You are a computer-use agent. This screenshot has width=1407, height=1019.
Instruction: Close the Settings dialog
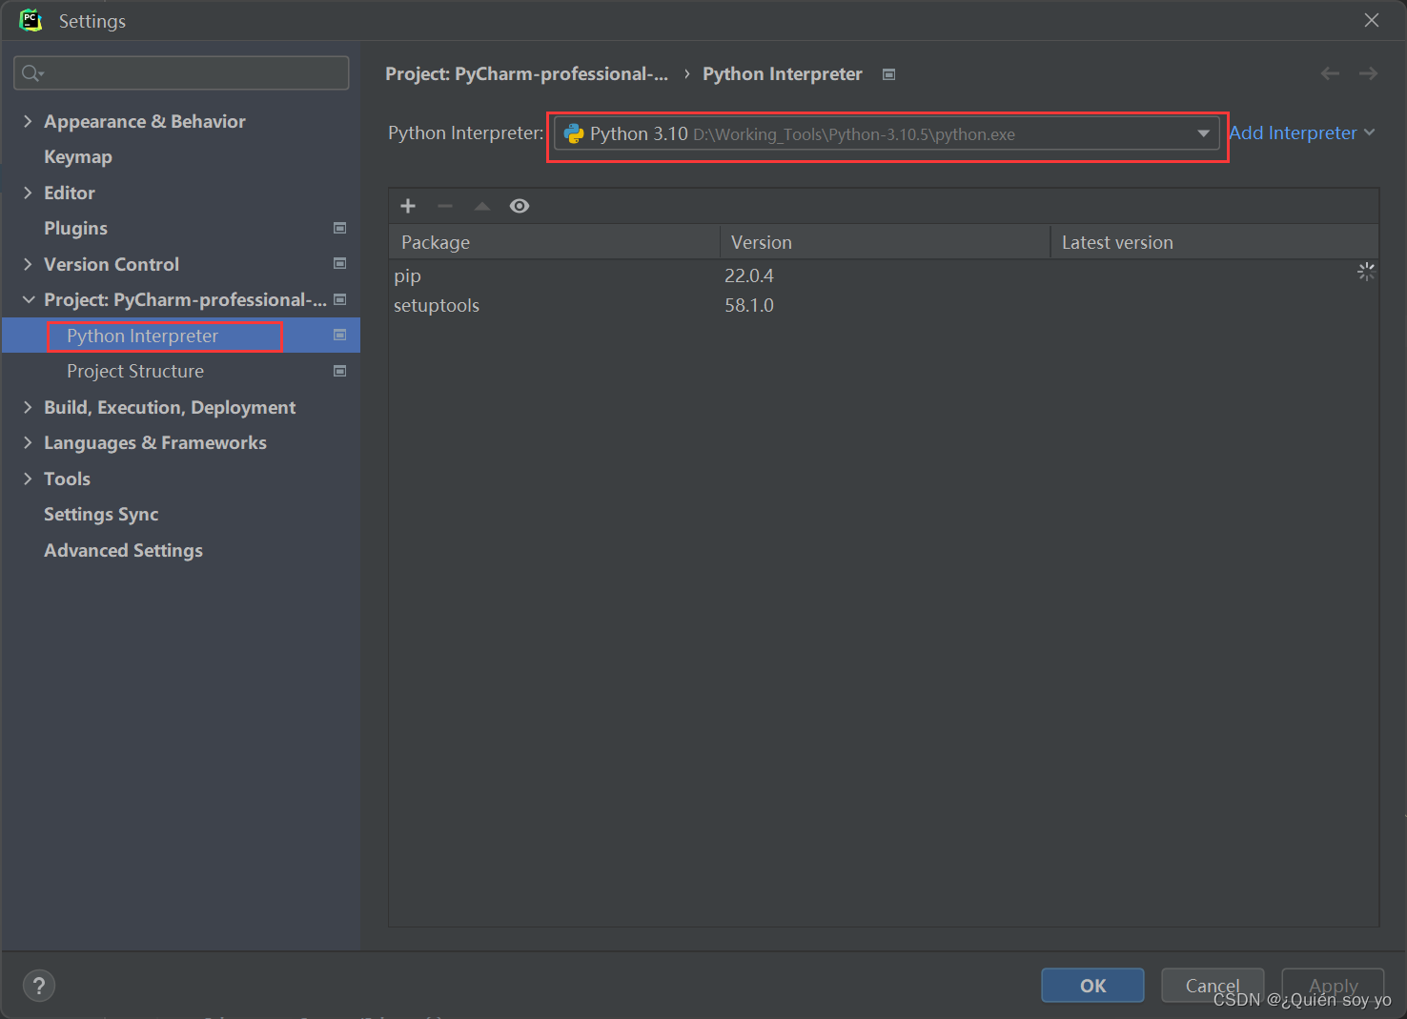pos(1372,20)
